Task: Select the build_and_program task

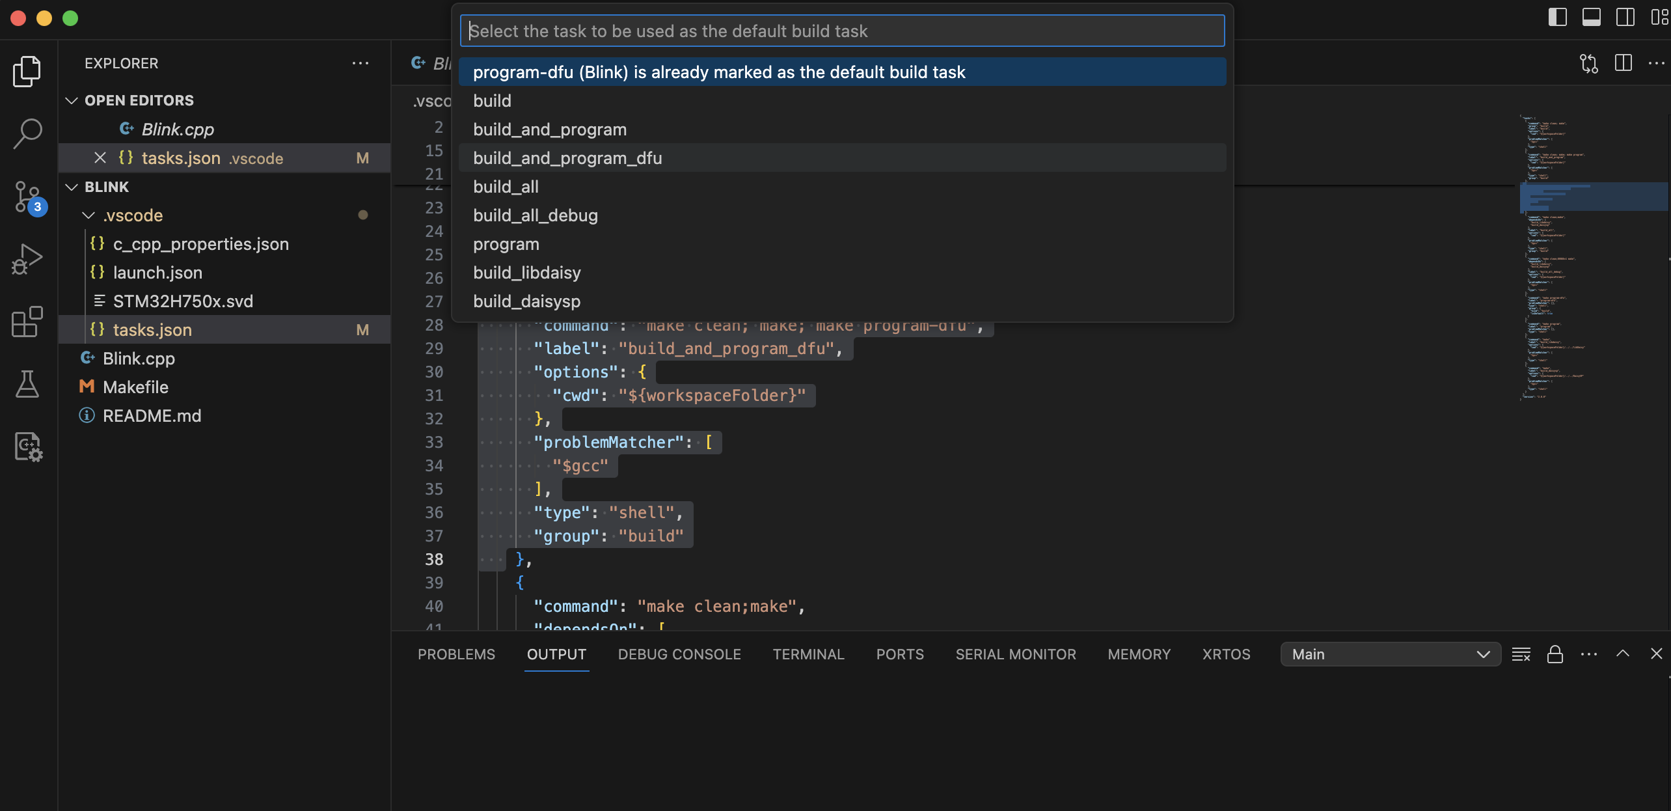Action: [842, 129]
